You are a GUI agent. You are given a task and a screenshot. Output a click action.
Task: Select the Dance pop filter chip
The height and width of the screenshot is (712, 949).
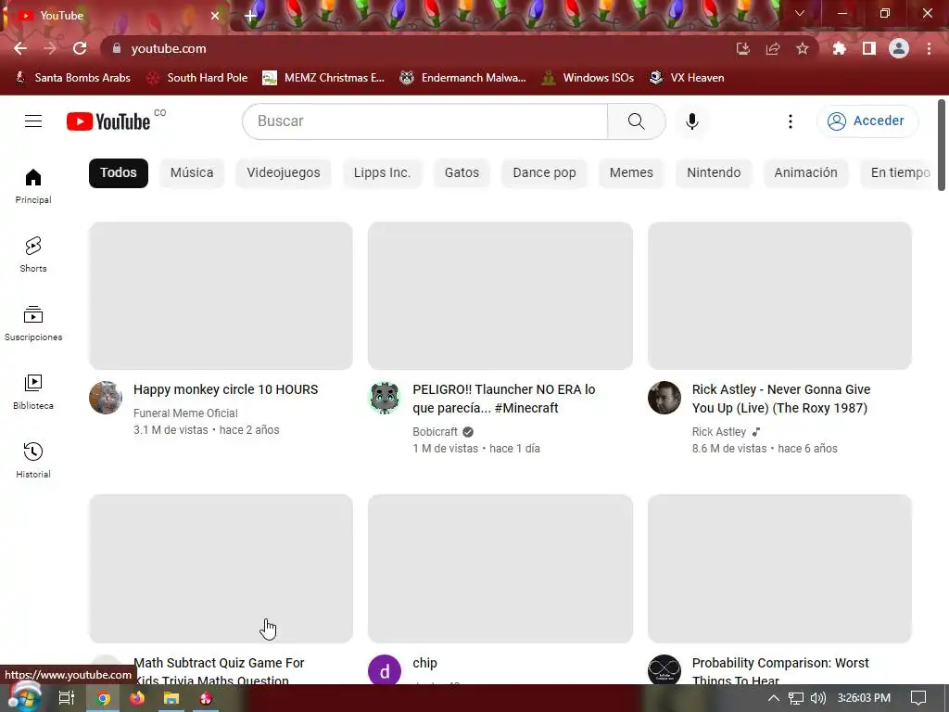click(x=544, y=173)
